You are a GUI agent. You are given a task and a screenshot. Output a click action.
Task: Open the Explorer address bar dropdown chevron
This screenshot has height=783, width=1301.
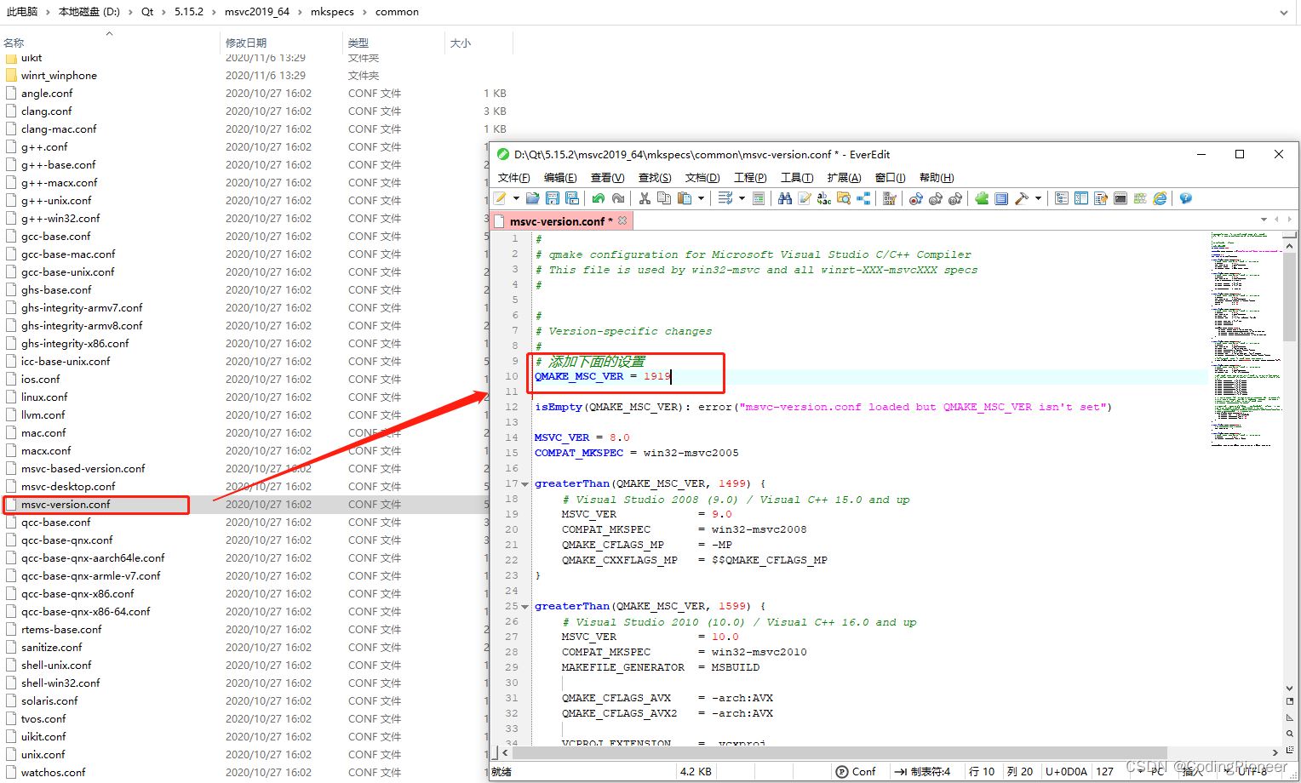tap(1283, 12)
